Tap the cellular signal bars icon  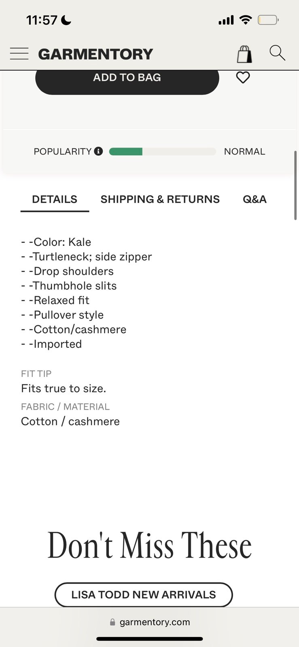tap(226, 20)
